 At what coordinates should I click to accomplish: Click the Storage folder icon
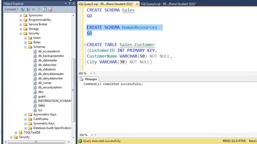pos(25,29)
